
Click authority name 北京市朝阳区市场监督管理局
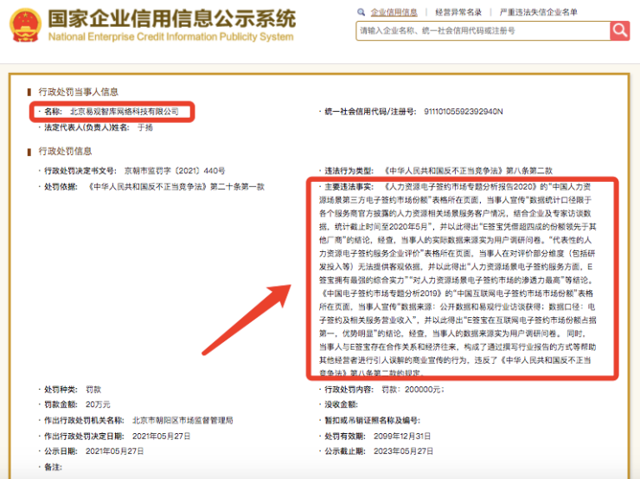tap(182, 420)
